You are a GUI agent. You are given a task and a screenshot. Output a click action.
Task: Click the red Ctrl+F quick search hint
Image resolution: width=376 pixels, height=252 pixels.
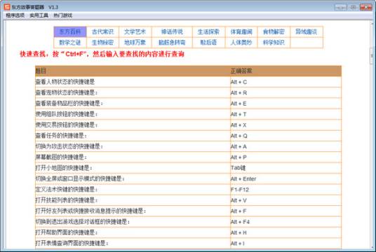pos(102,54)
